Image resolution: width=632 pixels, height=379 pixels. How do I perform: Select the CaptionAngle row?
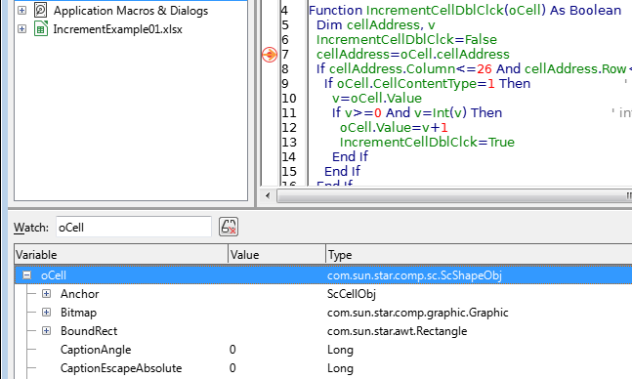[323, 350]
